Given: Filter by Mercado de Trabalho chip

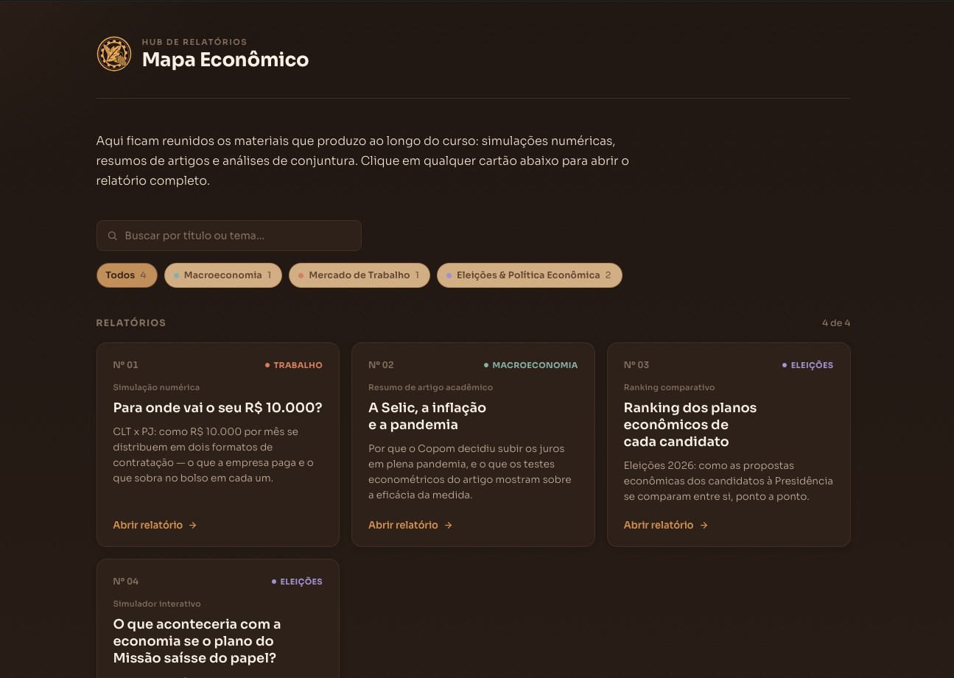Looking at the screenshot, I should [x=359, y=275].
